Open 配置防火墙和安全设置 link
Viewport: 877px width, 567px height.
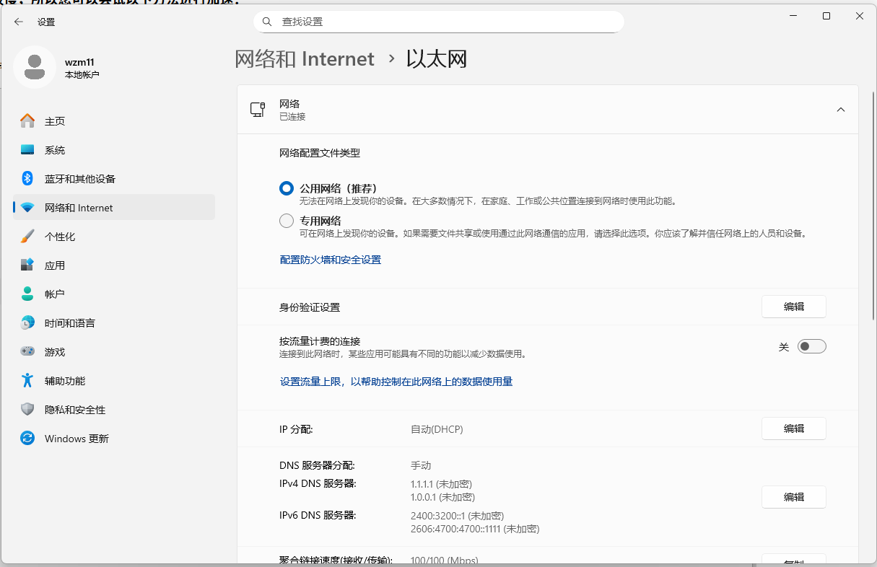coord(330,260)
